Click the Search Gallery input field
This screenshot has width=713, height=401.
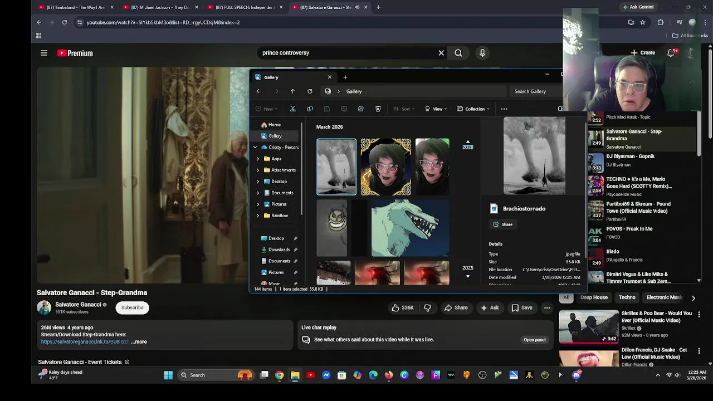tap(535, 91)
